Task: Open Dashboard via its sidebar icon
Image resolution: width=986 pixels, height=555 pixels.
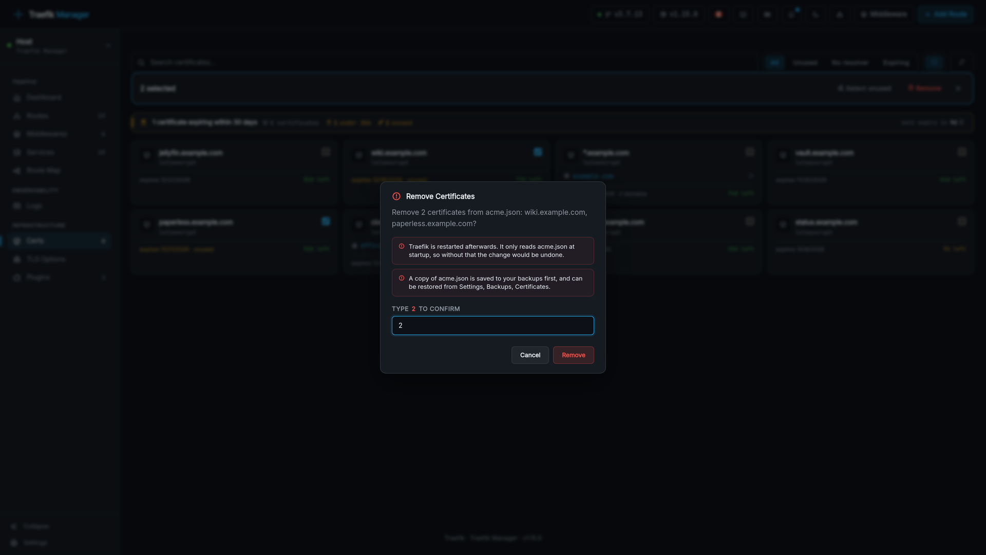Action: point(17,98)
